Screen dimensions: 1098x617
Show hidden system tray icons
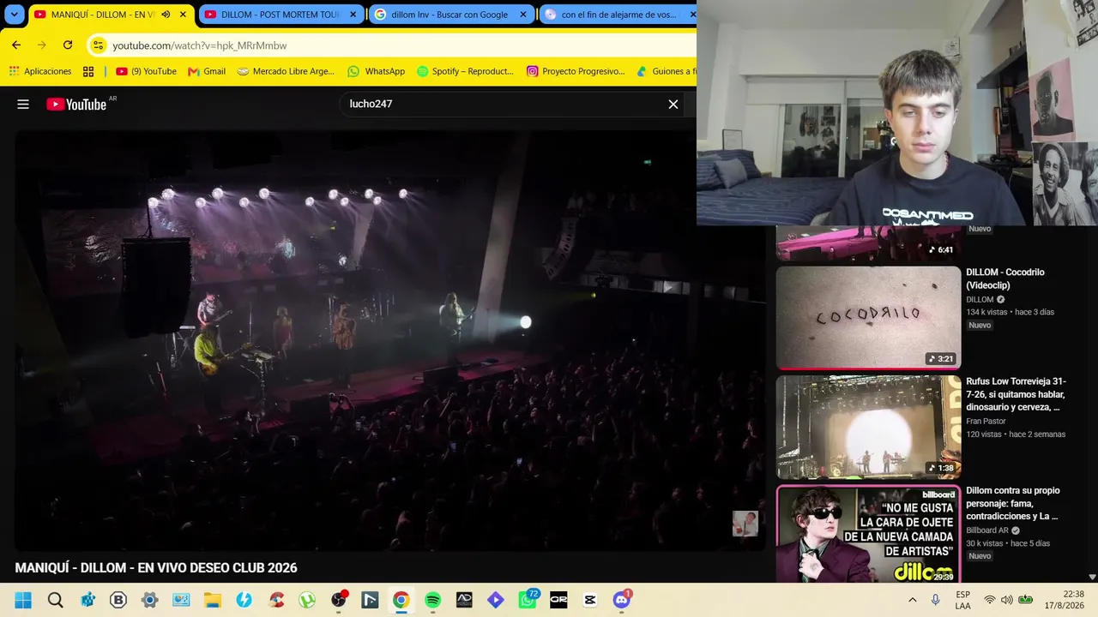tap(912, 600)
